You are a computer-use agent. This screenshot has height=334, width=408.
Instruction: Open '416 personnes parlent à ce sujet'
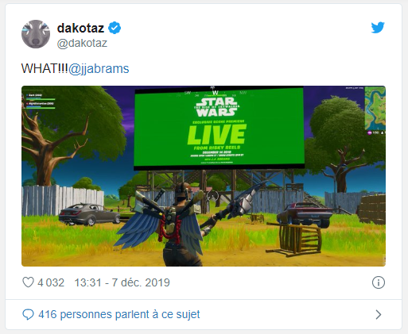(x=119, y=314)
